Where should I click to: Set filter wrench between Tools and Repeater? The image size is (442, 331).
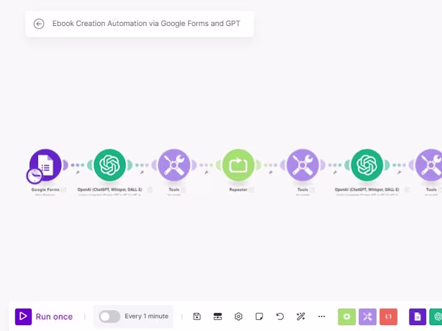(x=206, y=172)
